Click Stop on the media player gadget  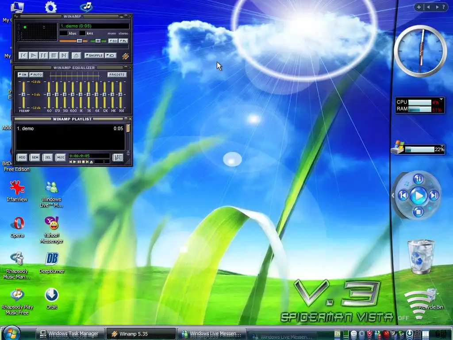pyautogui.click(x=418, y=212)
